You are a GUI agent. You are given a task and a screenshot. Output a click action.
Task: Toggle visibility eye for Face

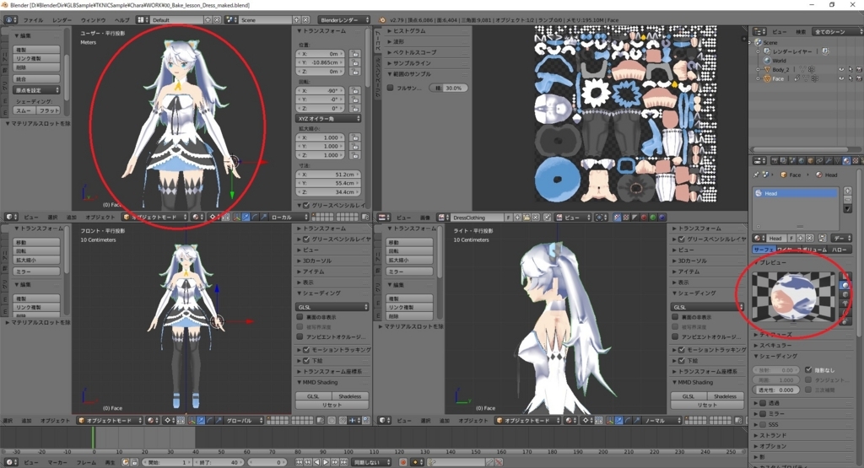coord(841,78)
